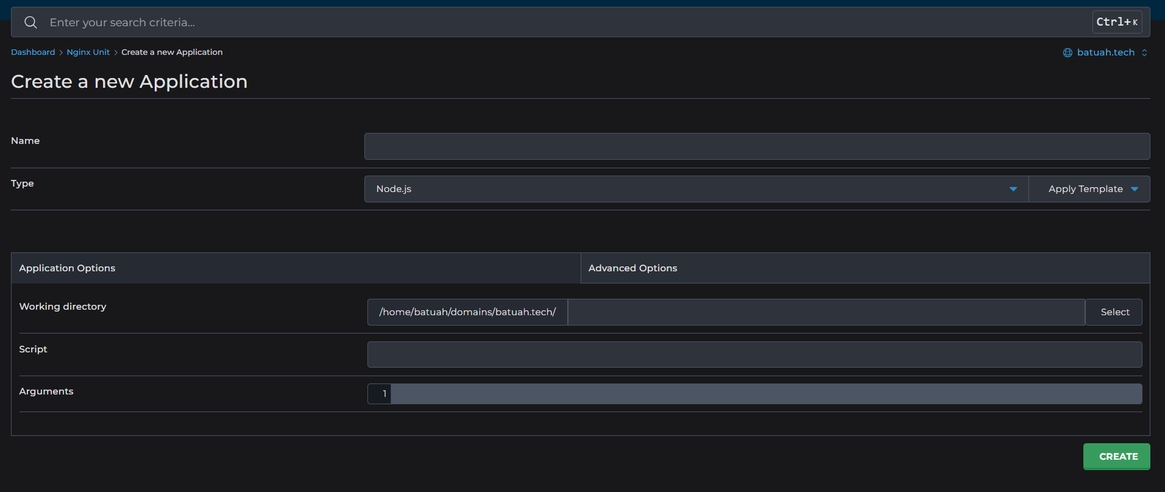Click into the Arguments text area
This screenshot has width=1165, height=492.
click(765, 394)
